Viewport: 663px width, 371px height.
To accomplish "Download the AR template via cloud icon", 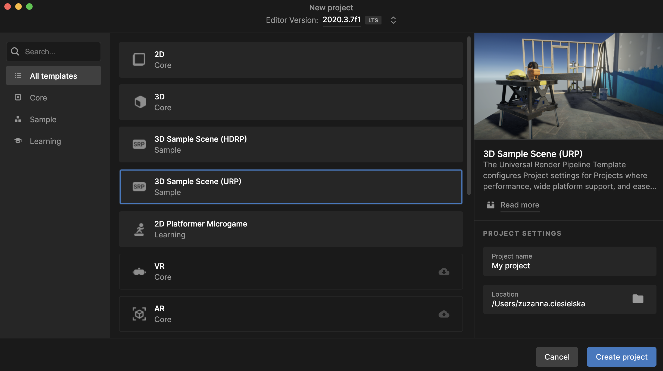I will click(444, 314).
